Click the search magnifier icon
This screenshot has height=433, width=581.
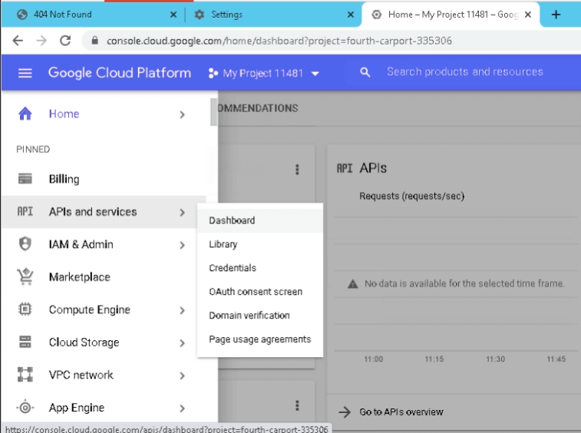[x=365, y=72]
